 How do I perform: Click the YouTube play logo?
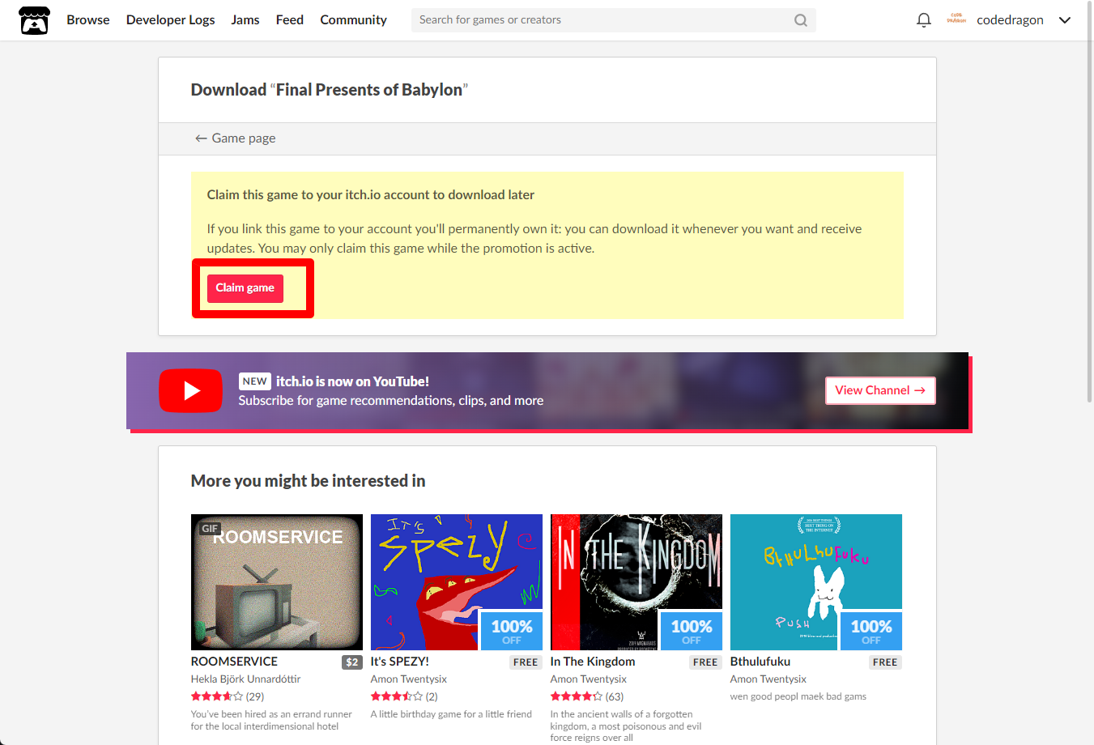pyautogui.click(x=191, y=390)
